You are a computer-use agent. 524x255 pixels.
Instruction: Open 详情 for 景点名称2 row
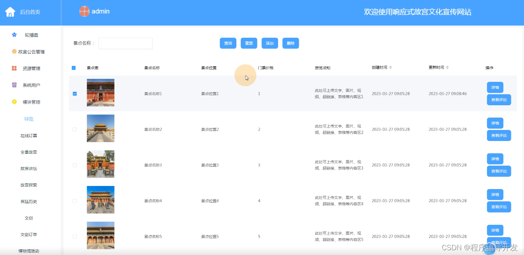pyautogui.click(x=495, y=123)
